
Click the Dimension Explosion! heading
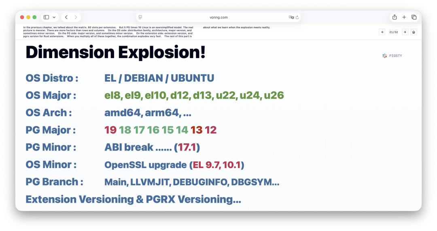click(115, 52)
